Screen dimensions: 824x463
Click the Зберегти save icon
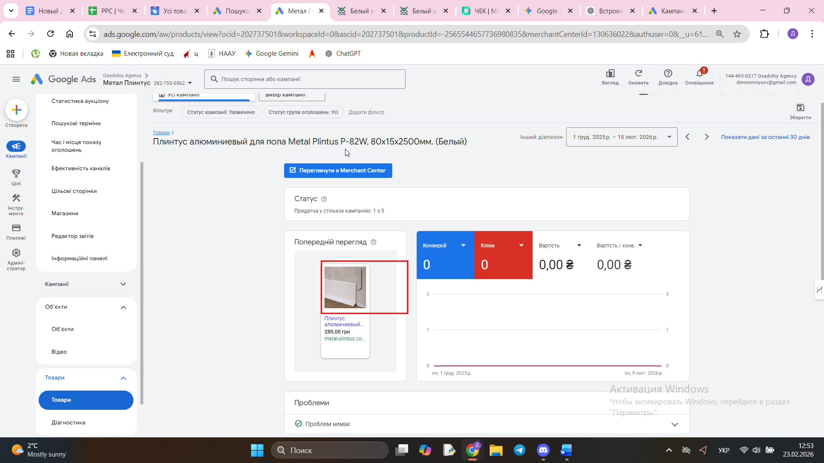pyautogui.click(x=800, y=108)
